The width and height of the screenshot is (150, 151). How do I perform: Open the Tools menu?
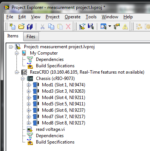[x=91, y=17]
